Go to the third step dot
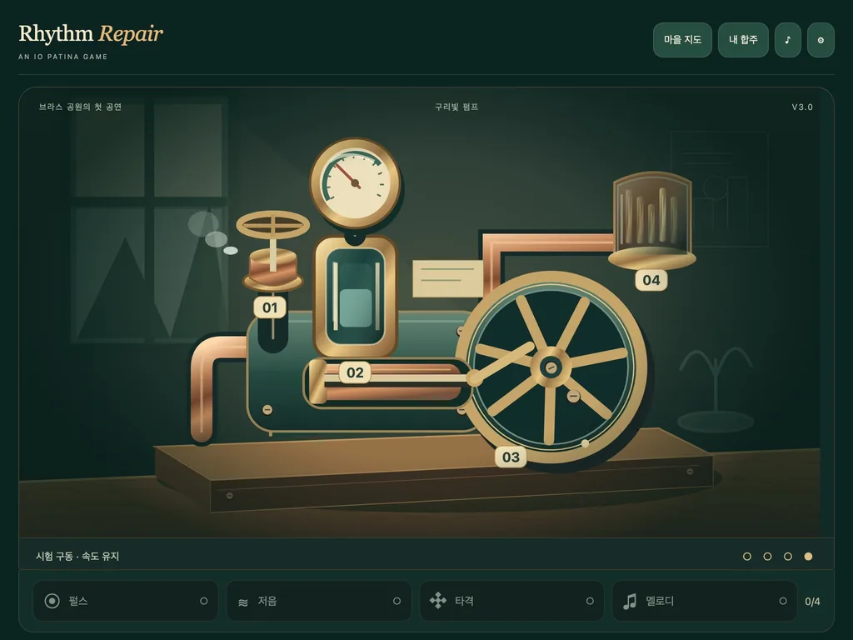 pos(788,556)
